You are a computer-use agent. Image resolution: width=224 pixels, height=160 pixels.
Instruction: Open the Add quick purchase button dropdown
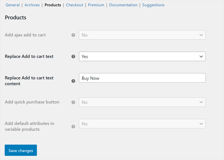pos(142,102)
